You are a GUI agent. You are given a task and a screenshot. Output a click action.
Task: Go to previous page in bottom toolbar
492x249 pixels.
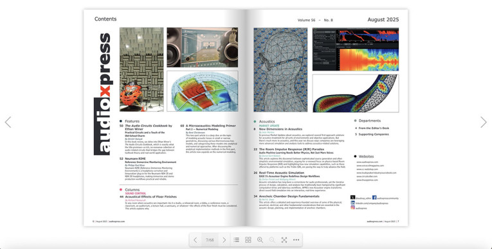(x=195, y=240)
